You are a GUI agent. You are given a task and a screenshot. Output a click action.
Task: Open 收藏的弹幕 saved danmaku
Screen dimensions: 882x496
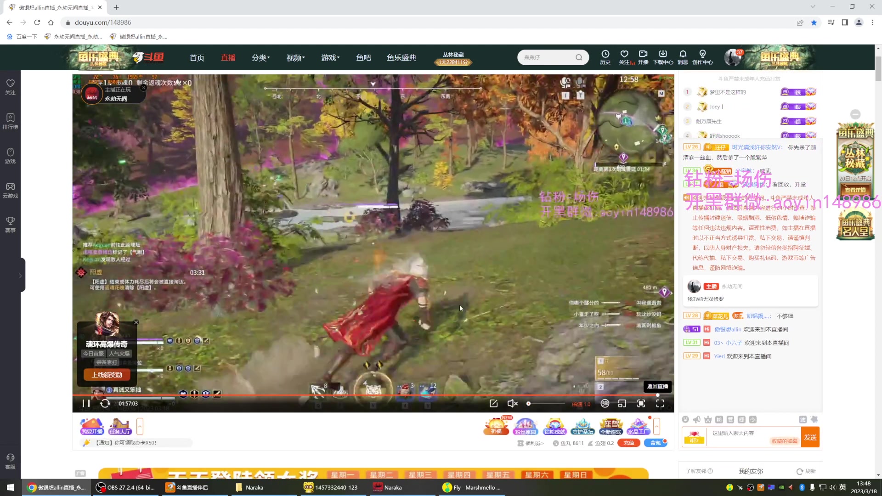[x=785, y=441]
